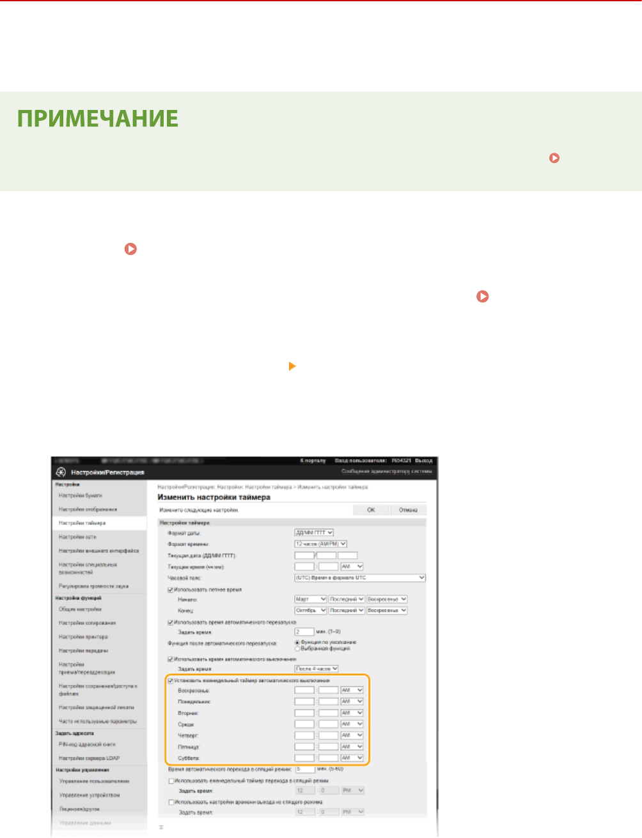
Task: Click the orange link icon in the ПРИМЕЧАНИЕ note
Action: click(554, 157)
